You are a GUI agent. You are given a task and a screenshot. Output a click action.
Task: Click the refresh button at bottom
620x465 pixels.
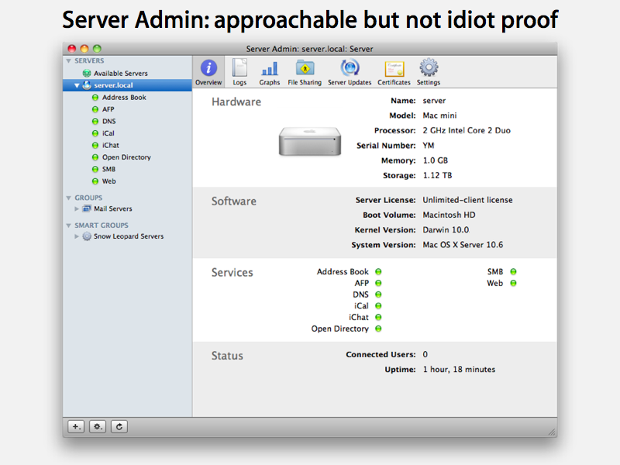point(119,427)
